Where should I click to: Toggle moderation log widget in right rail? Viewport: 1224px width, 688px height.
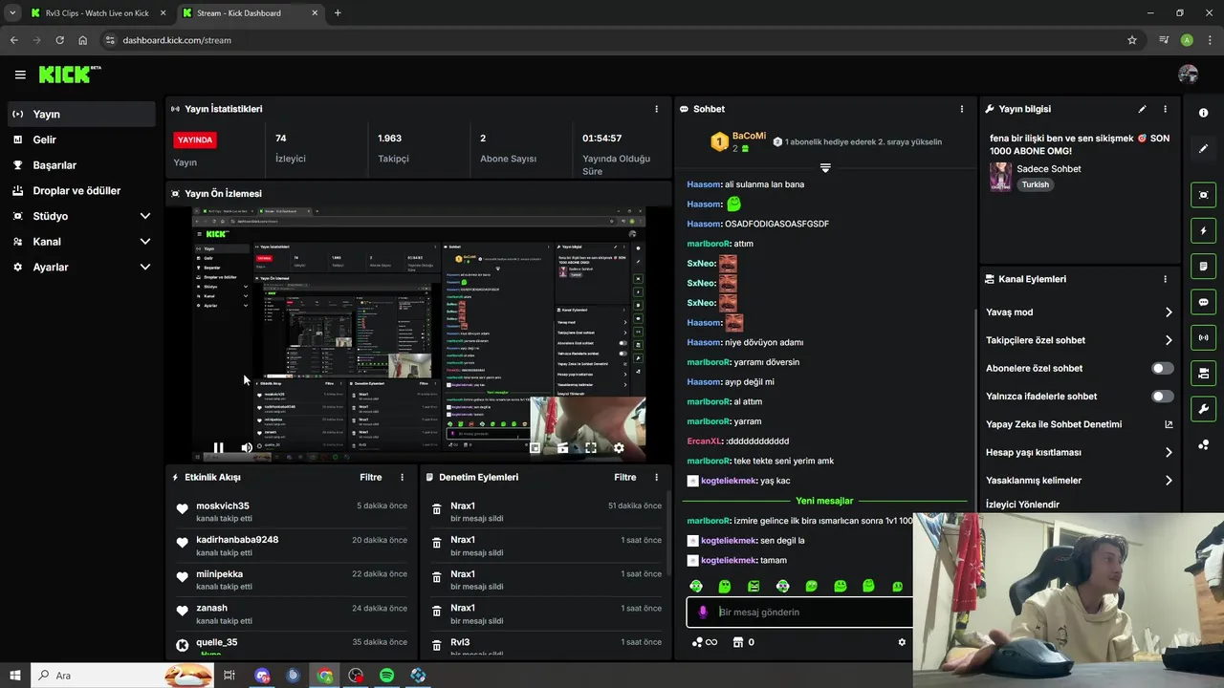pos(1203,266)
